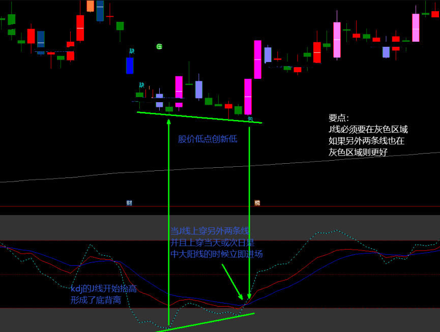Click the 要点: heading text
The image size is (440, 332).
click(x=339, y=118)
